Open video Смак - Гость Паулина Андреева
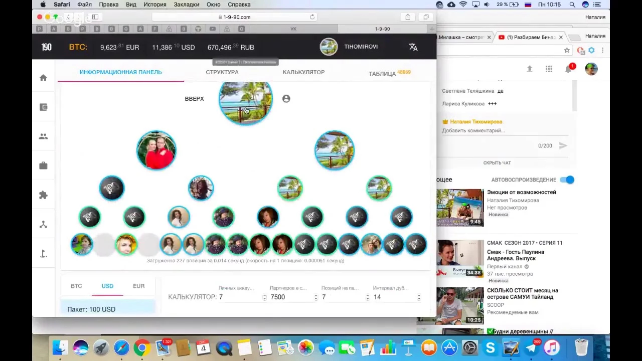642x361 pixels. click(516, 255)
